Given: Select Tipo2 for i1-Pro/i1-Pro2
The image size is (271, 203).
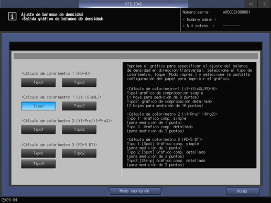Looking at the screenshot, I should 79,129.
